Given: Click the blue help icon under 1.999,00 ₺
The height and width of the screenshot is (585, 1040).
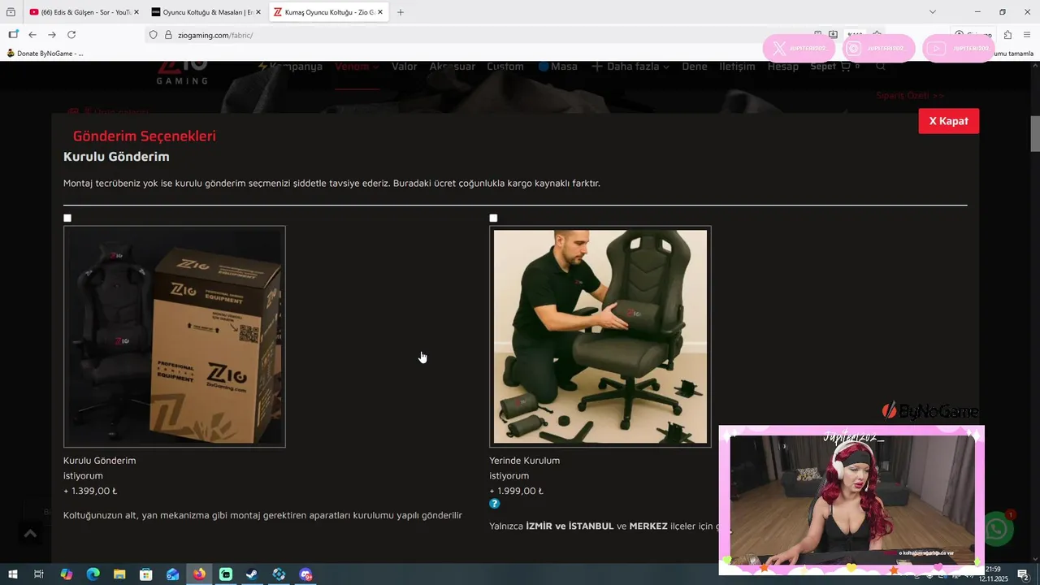Looking at the screenshot, I should [x=495, y=504].
